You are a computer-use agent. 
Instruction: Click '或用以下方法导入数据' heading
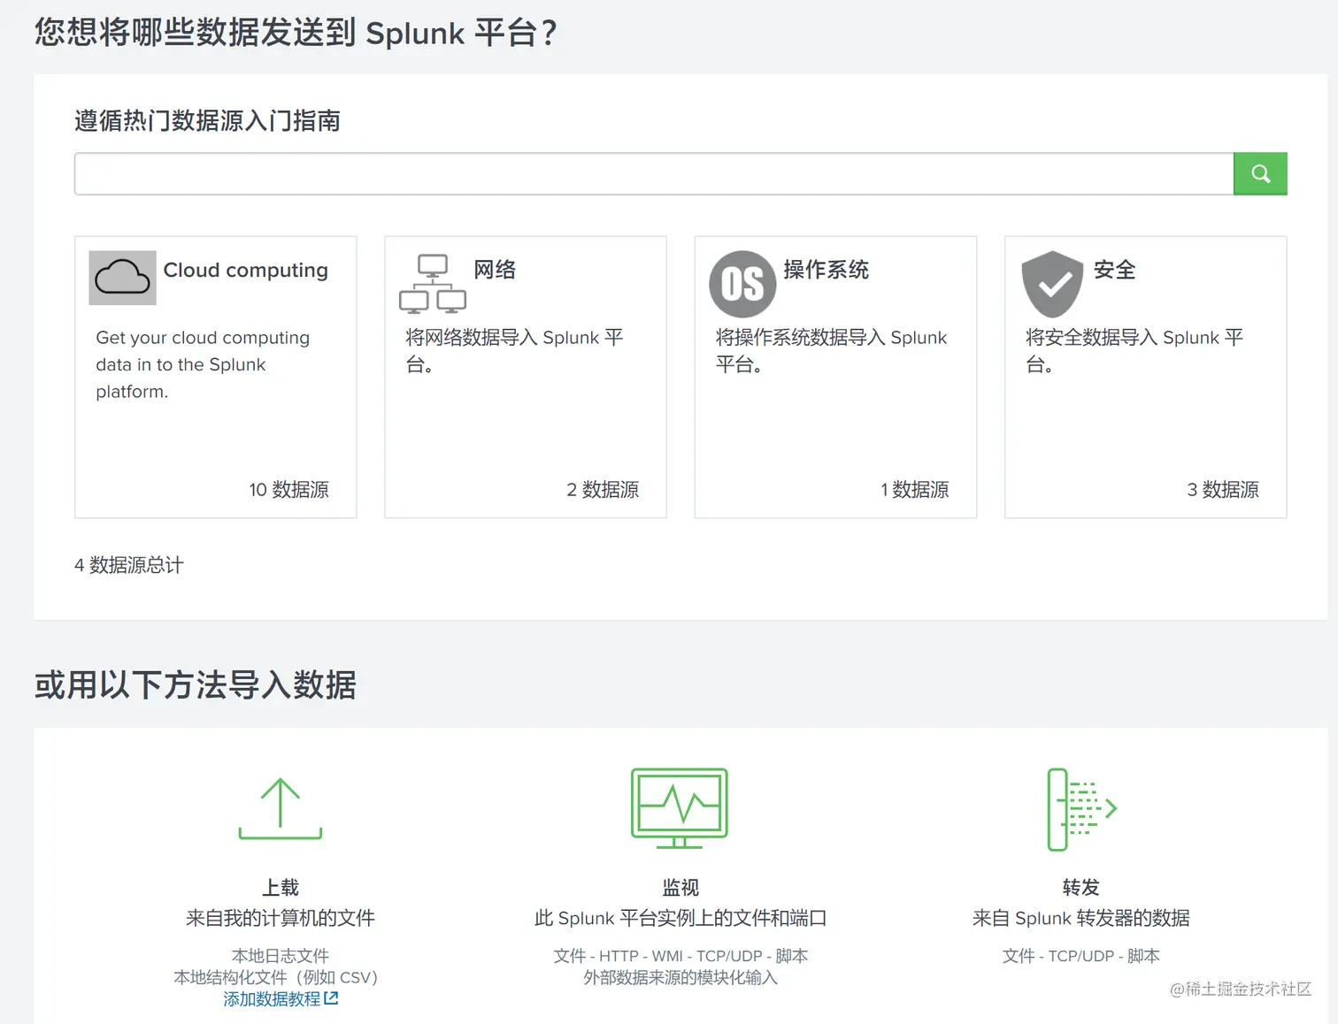point(196,685)
